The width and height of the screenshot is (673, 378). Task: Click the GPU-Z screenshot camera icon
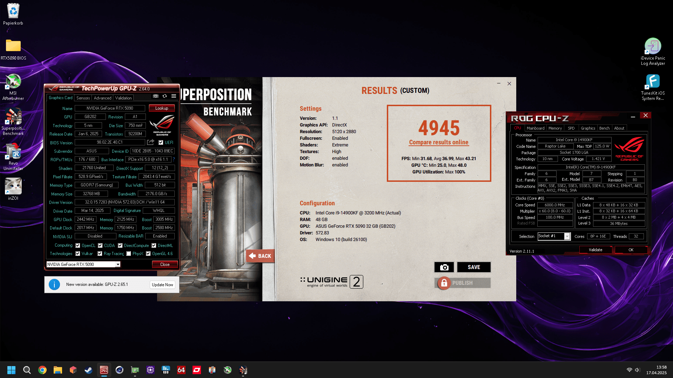[x=156, y=96]
